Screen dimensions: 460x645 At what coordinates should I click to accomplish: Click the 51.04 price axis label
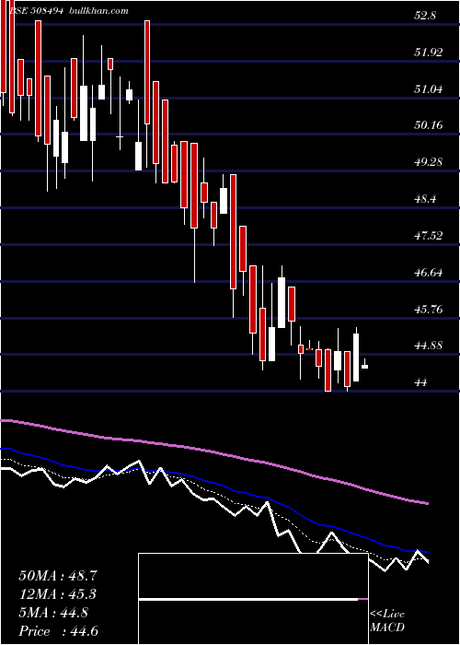tap(429, 88)
